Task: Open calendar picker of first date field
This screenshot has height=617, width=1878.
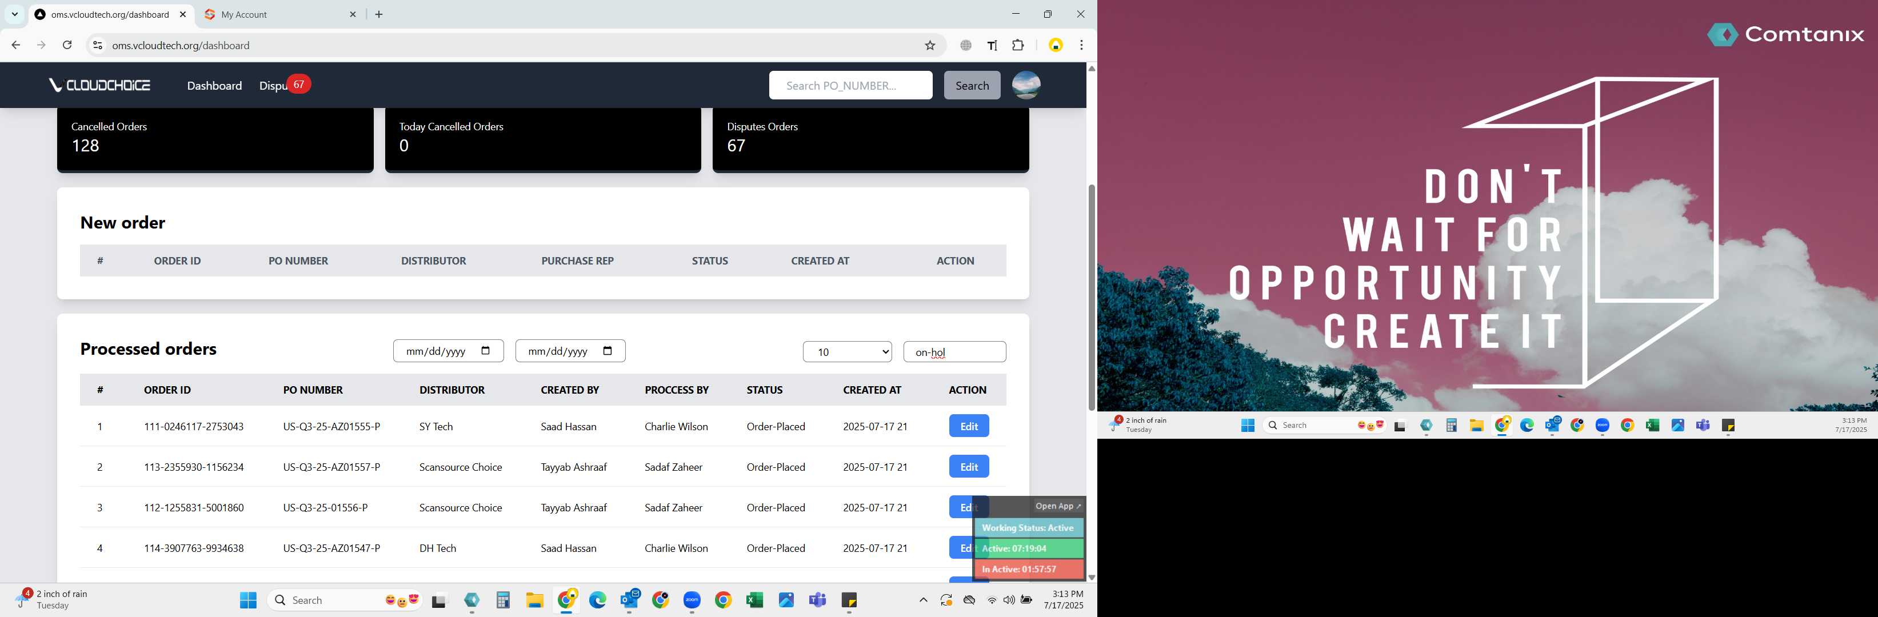Action: [486, 350]
